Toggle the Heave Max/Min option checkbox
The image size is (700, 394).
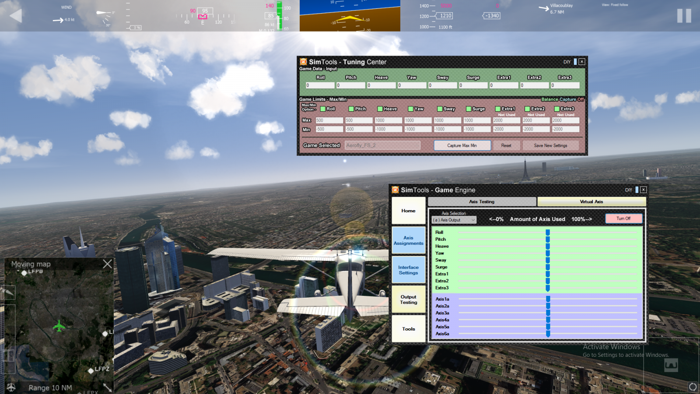pos(380,109)
